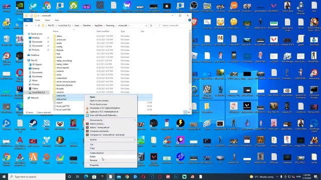Switch to the View ribbon tab
The height and width of the screenshot is (180, 321).
pos(57,20)
